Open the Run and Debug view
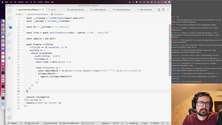This screenshot has width=222, height=125. tap(9, 34)
